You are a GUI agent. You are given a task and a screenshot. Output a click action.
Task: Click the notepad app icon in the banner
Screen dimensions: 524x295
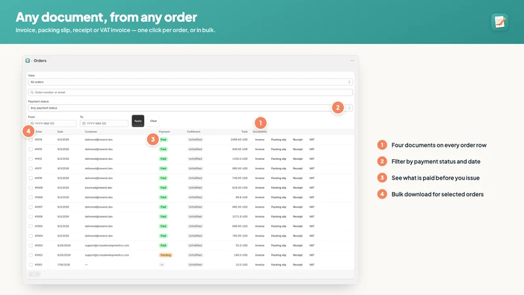coord(500,22)
